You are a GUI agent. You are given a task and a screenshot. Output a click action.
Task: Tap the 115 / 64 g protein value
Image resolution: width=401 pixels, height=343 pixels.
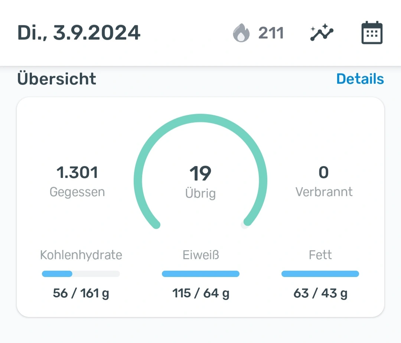pos(200,293)
